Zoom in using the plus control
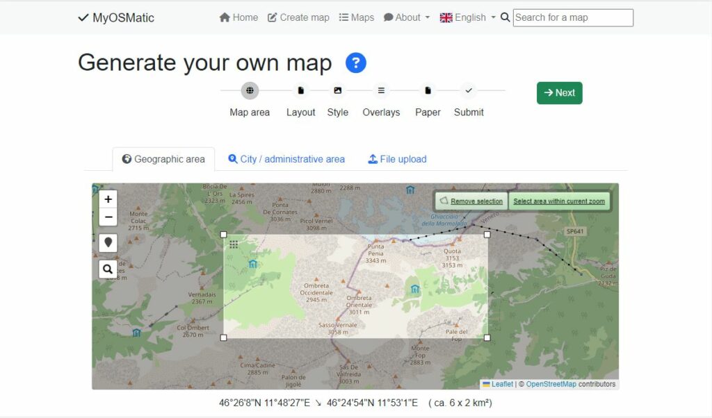The height and width of the screenshot is (418, 712). coord(108,199)
